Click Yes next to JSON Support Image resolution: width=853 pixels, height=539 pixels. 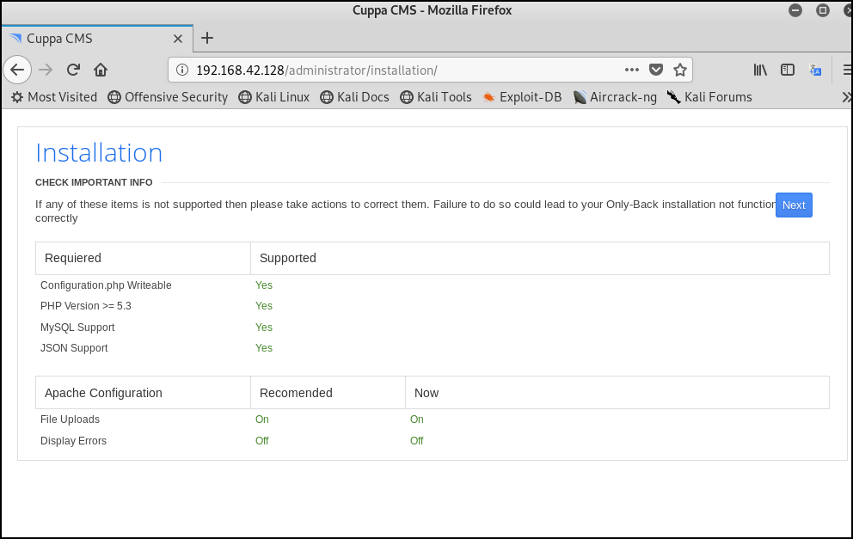(x=264, y=348)
